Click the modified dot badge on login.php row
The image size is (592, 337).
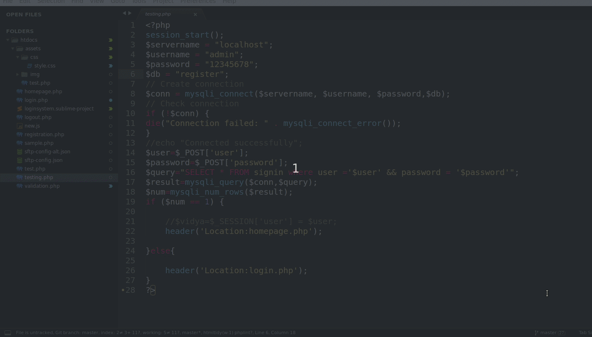[111, 100]
